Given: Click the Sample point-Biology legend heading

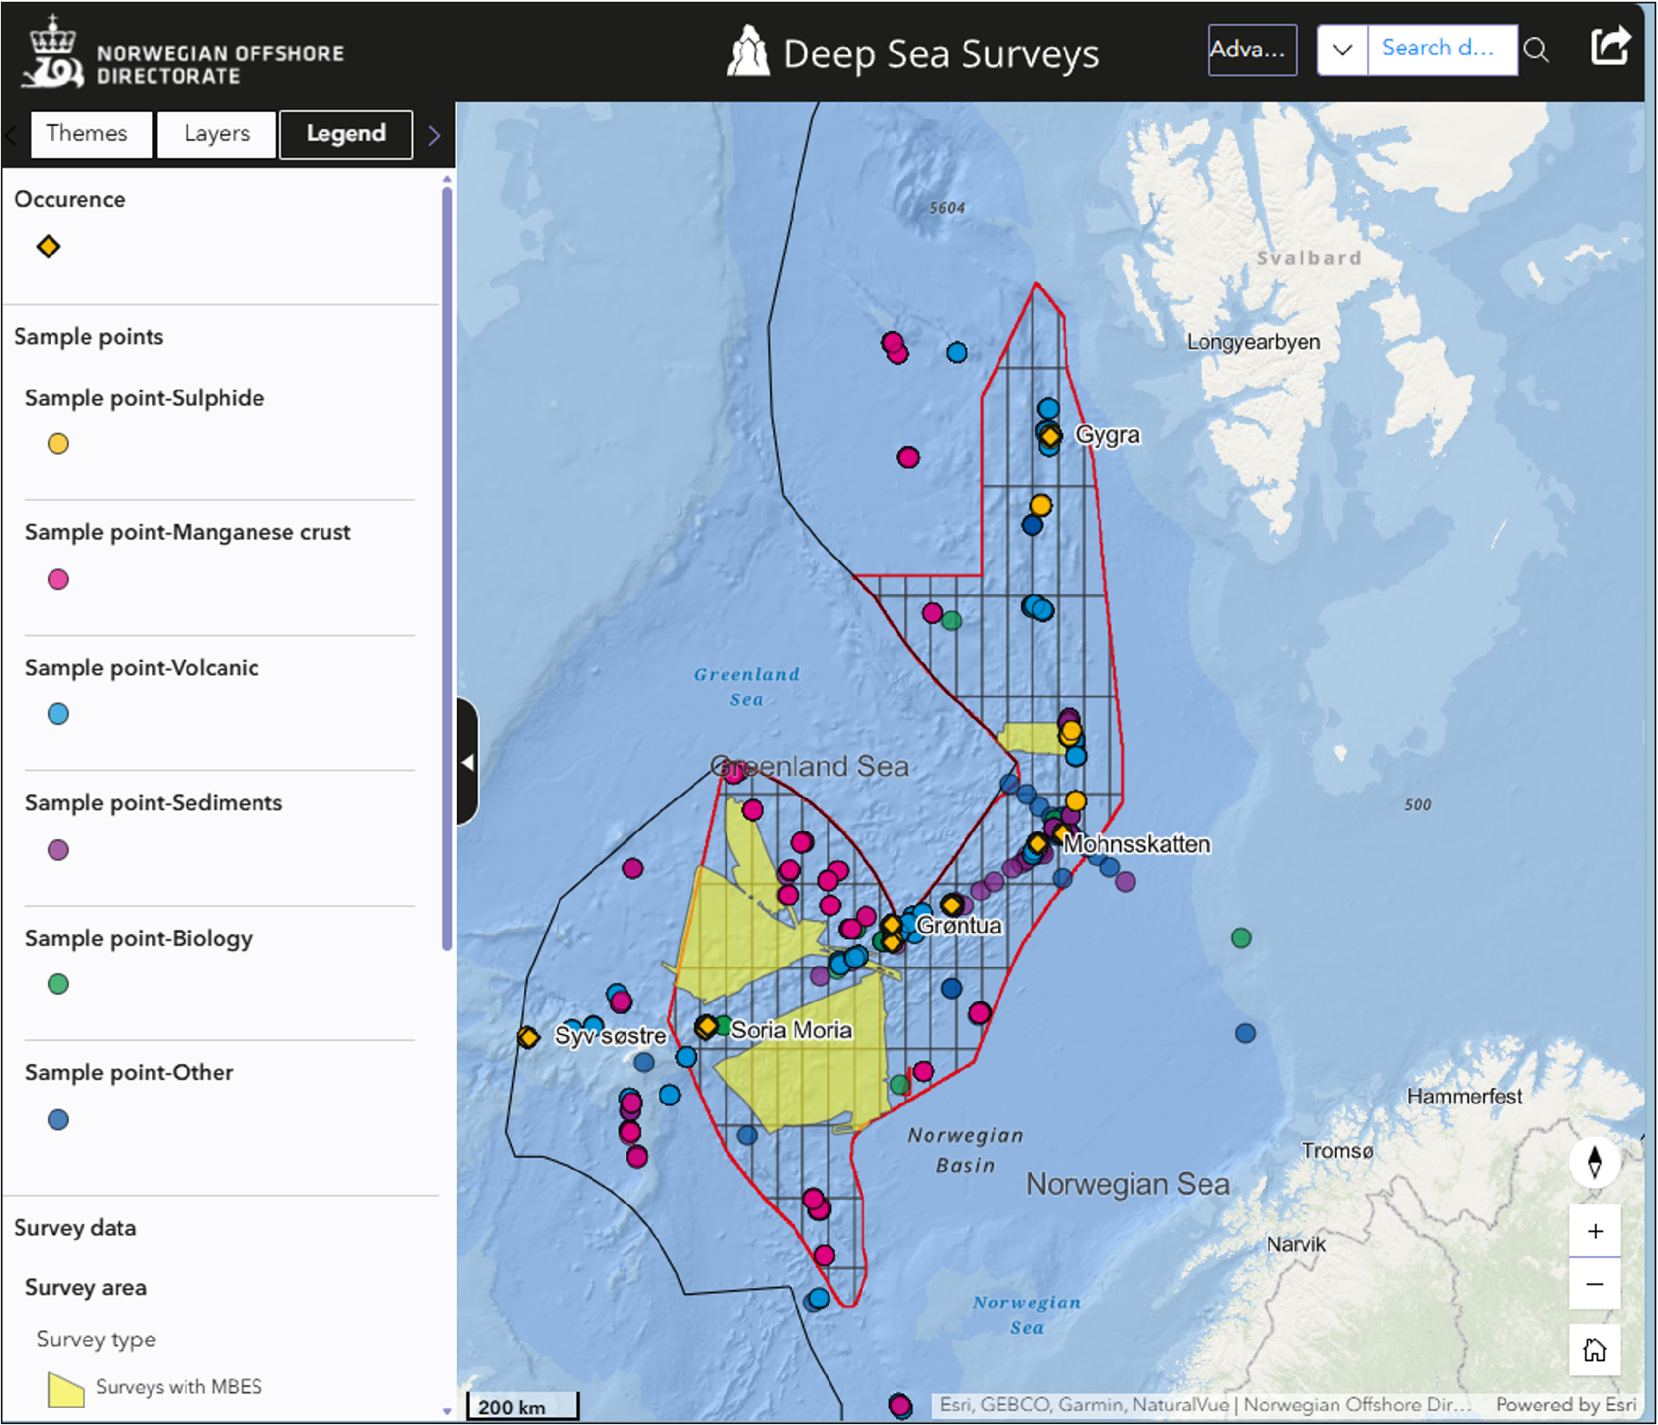Looking at the screenshot, I should [x=138, y=938].
